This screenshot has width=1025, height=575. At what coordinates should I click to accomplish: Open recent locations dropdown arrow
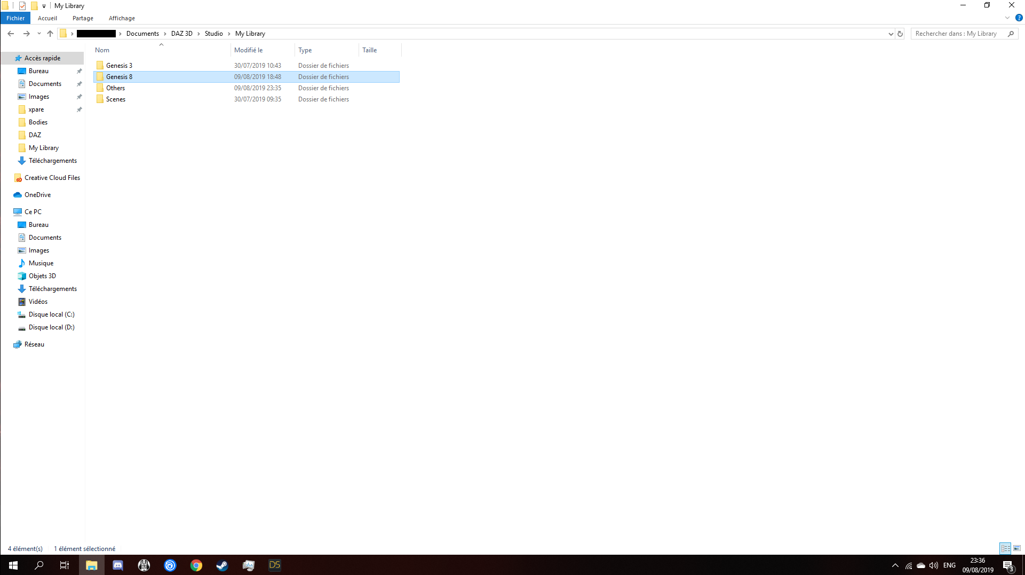pos(39,34)
